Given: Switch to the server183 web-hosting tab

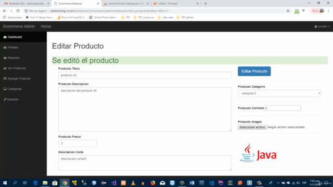Looking at the screenshot, I should [126, 4].
